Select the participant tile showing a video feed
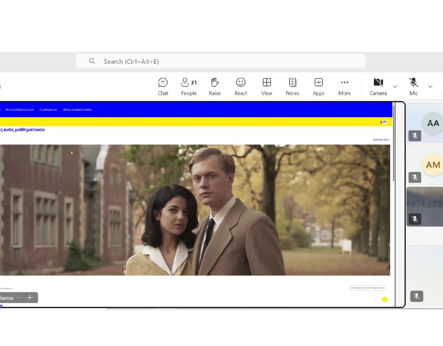This screenshot has width=443, height=346. (425, 207)
